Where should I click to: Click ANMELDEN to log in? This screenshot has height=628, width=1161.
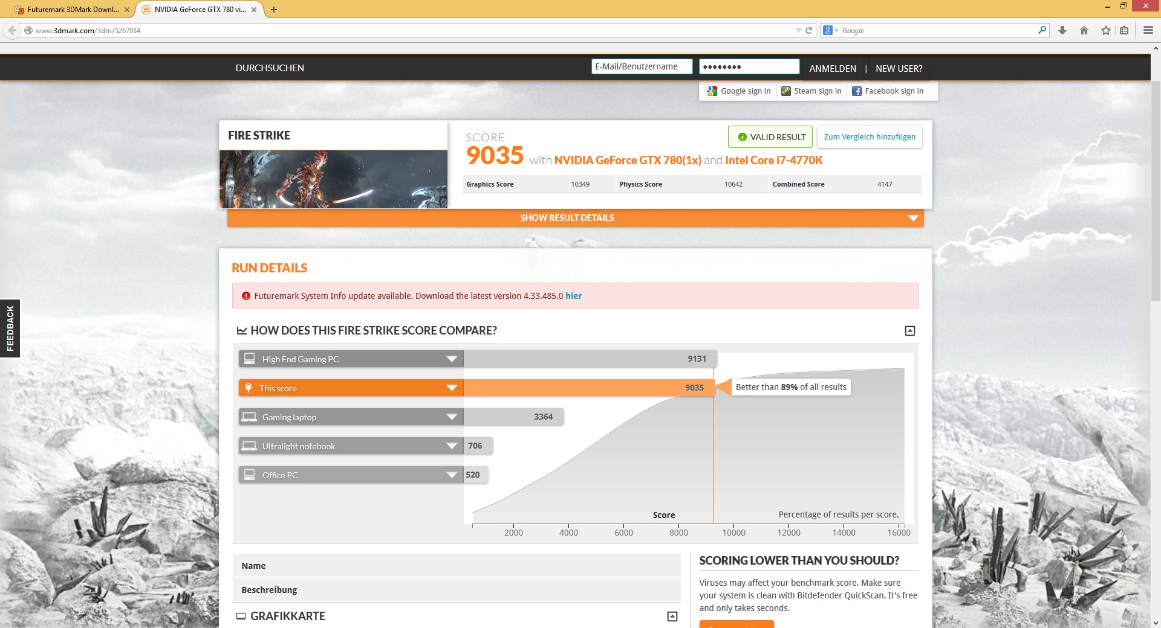point(833,69)
